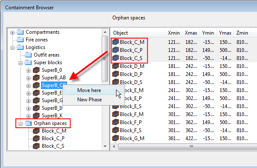Click the SuperB_CD block icon in tree
The height and width of the screenshot is (168, 257).
(x=36, y=85)
